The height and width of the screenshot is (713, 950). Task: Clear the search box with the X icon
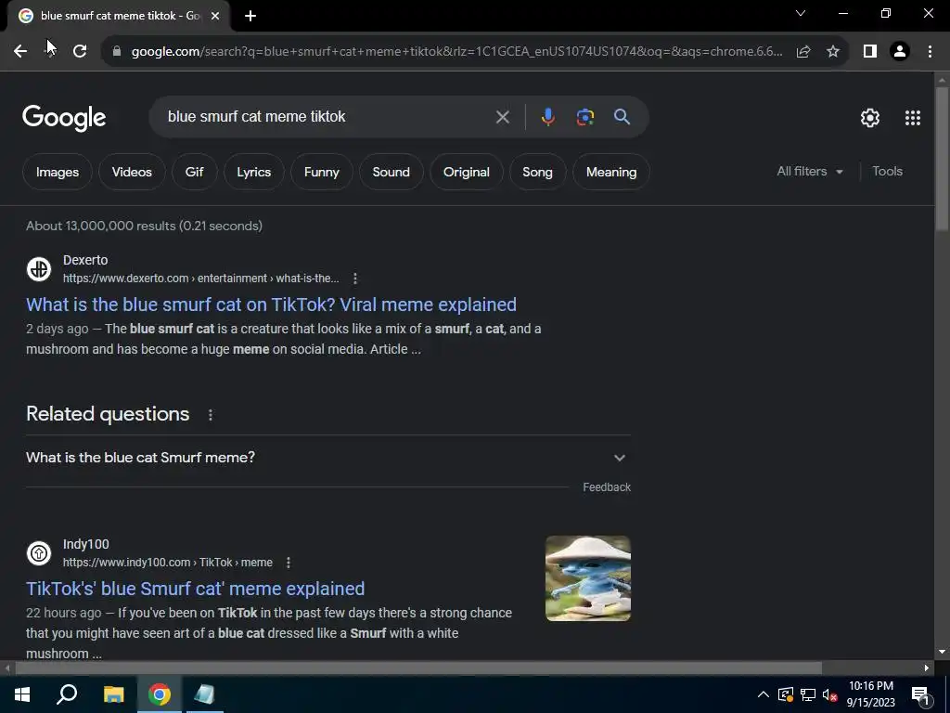click(502, 117)
